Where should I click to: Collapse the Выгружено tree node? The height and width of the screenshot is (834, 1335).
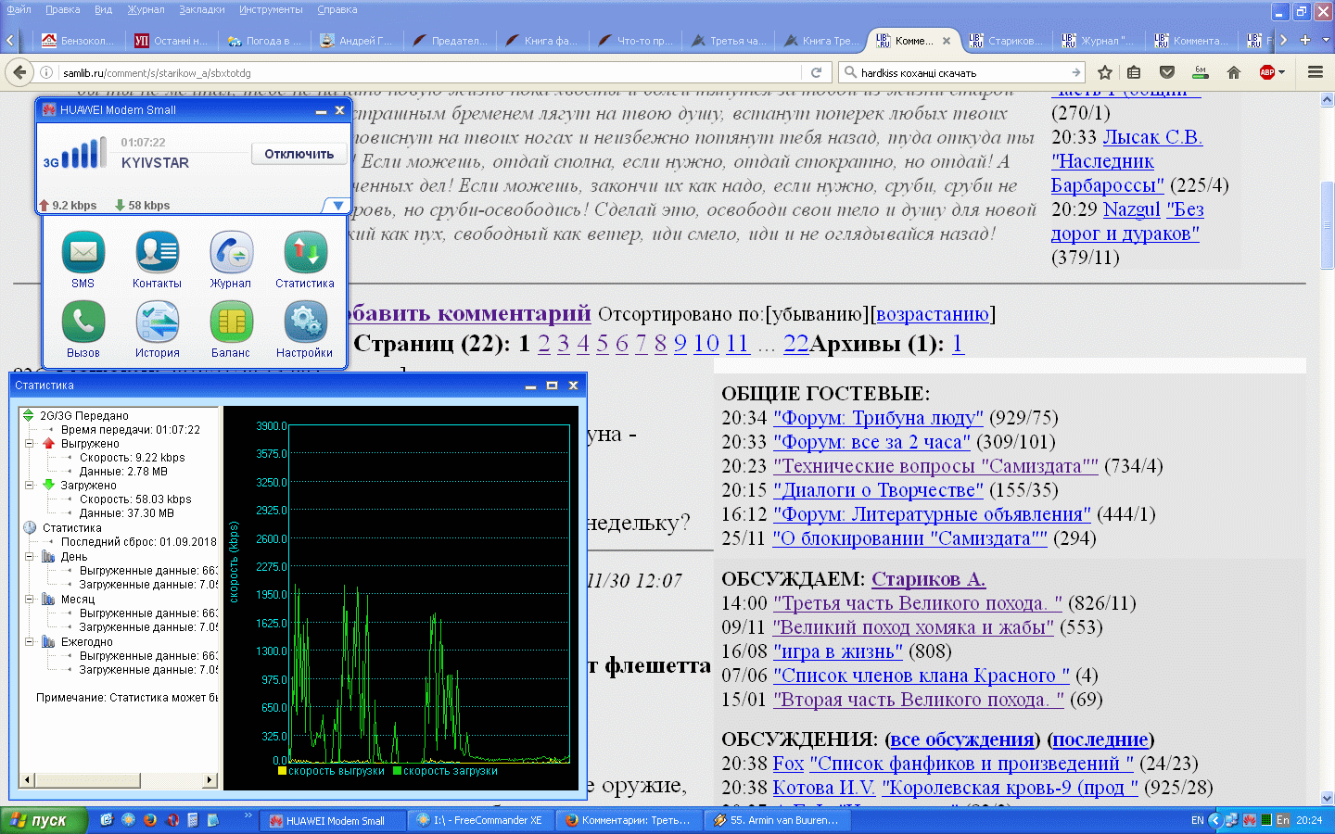[x=29, y=444]
